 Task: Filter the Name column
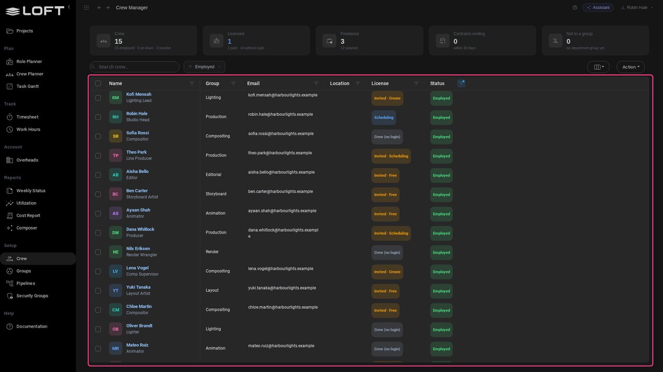(192, 83)
